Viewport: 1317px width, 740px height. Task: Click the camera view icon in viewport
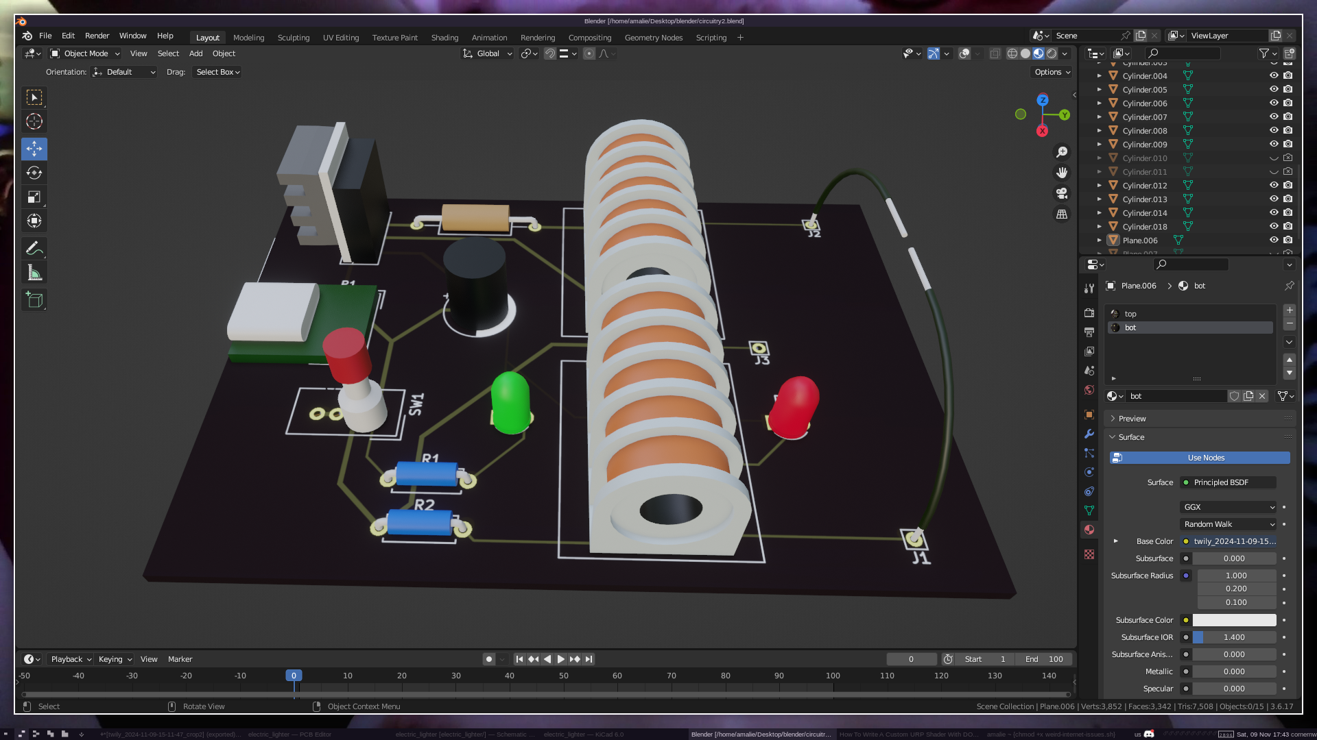point(1062,193)
